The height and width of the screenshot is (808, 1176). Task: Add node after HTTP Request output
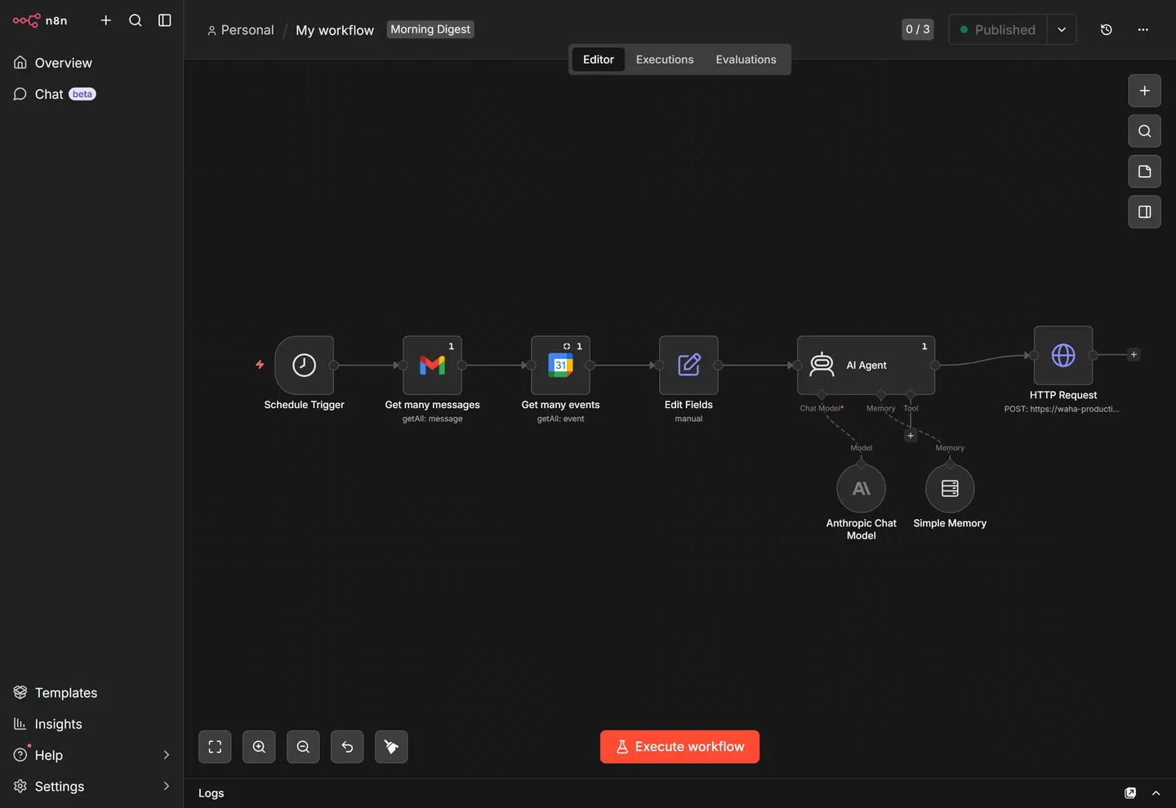pyautogui.click(x=1134, y=355)
